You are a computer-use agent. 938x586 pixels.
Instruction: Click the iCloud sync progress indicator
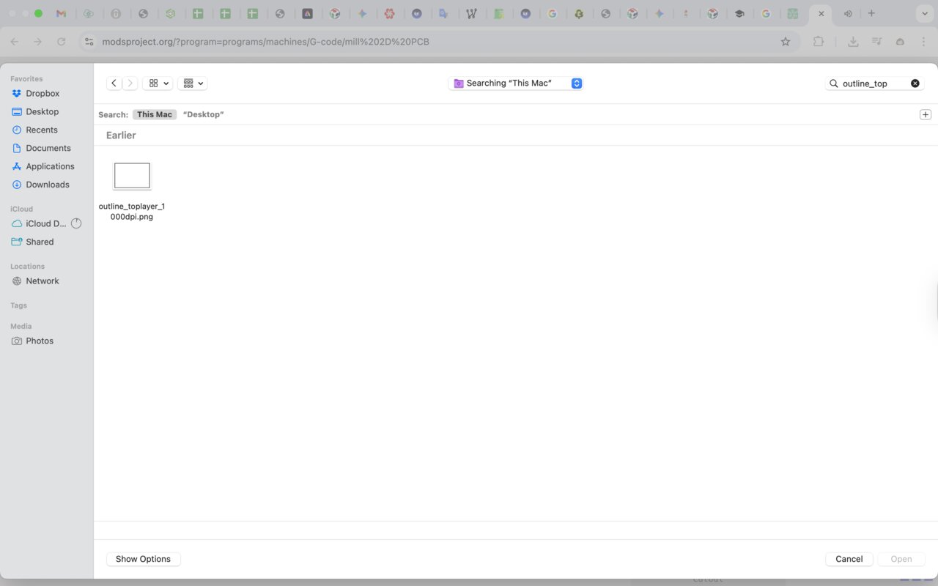[76, 223]
